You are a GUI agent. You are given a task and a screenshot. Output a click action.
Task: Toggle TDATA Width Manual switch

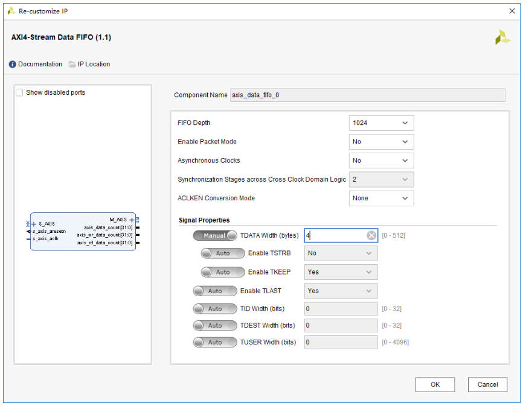coord(215,235)
